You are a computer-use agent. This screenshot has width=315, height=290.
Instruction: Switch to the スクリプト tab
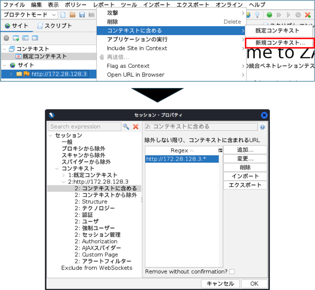55,26
